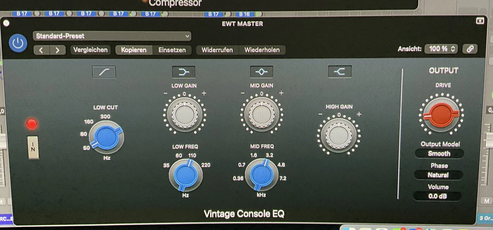The height and width of the screenshot is (230, 493).
Task: Go to the next preset arrow
Action: click(58, 50)
